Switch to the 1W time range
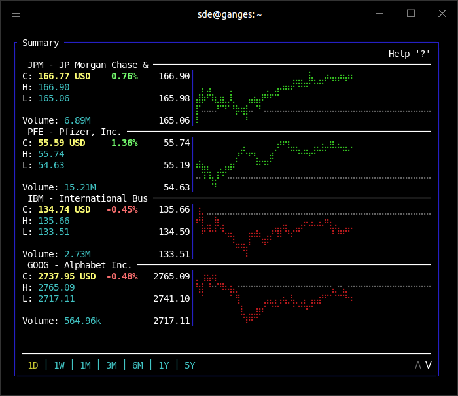The image size is (458, 396). coord(59,365)
